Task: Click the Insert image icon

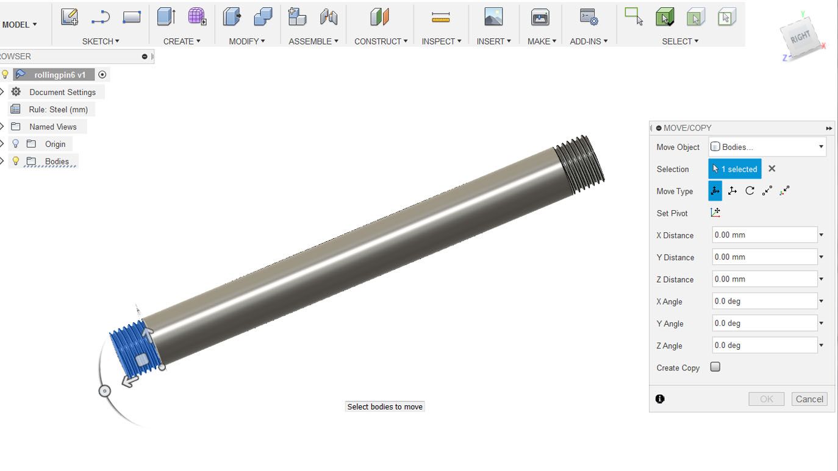Action: point(493,17)
